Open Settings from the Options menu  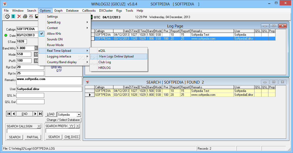click(65, 17)
